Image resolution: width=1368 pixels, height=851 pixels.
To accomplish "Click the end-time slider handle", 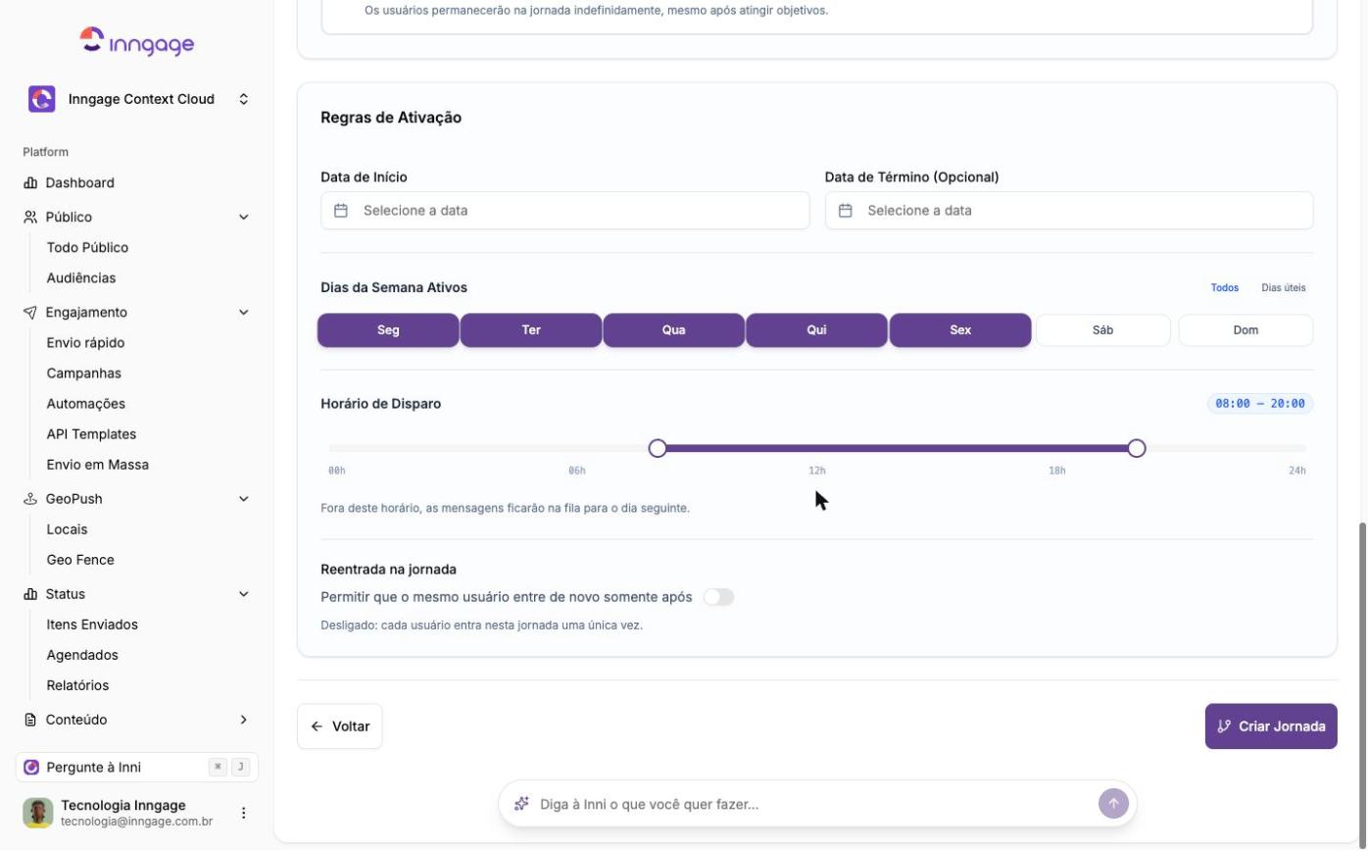I will pyautogui.click(x=1137, y=448).
